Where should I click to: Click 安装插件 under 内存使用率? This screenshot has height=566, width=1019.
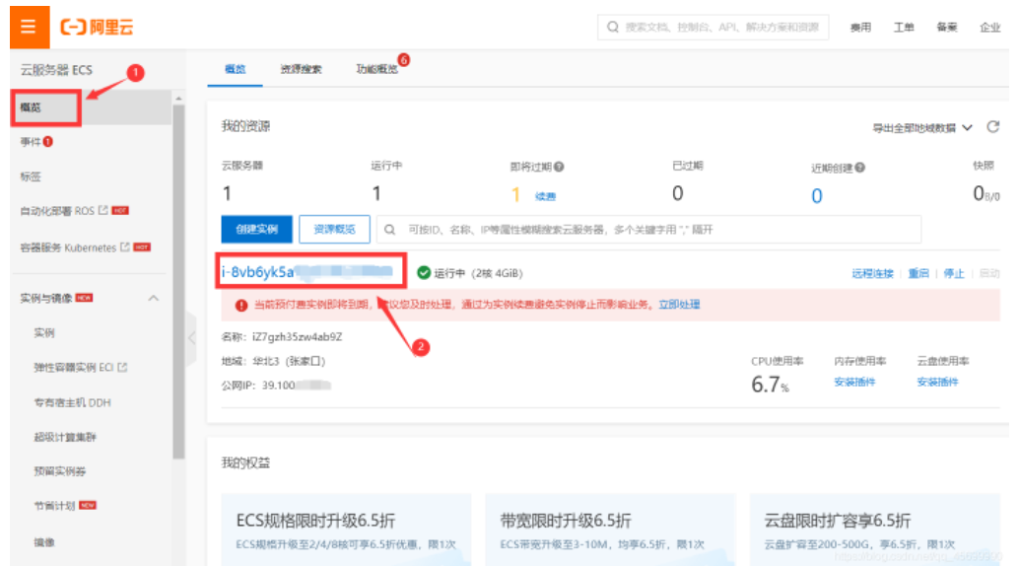click(x=854, y=382)
